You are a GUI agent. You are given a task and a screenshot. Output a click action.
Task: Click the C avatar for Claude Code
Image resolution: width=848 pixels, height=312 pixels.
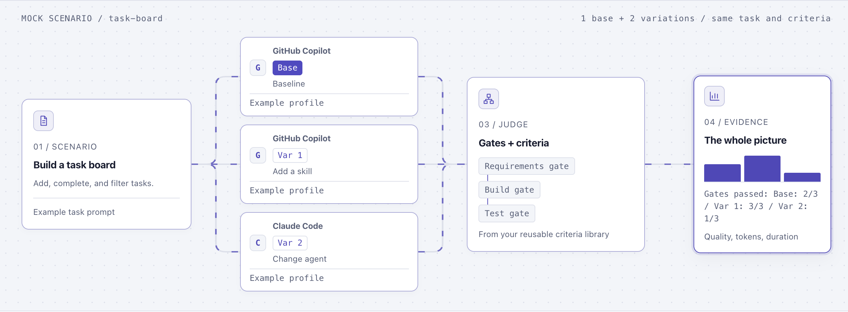pyautogui.click(x=258, y=243)
